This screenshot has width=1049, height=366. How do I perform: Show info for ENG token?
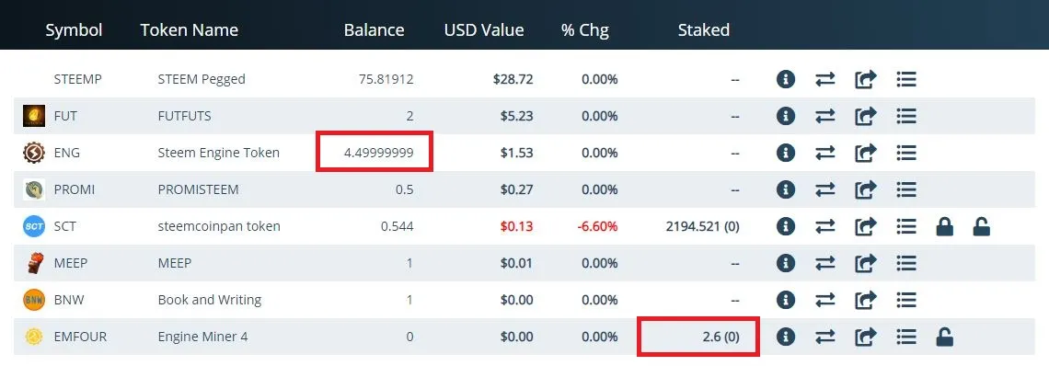786,153
